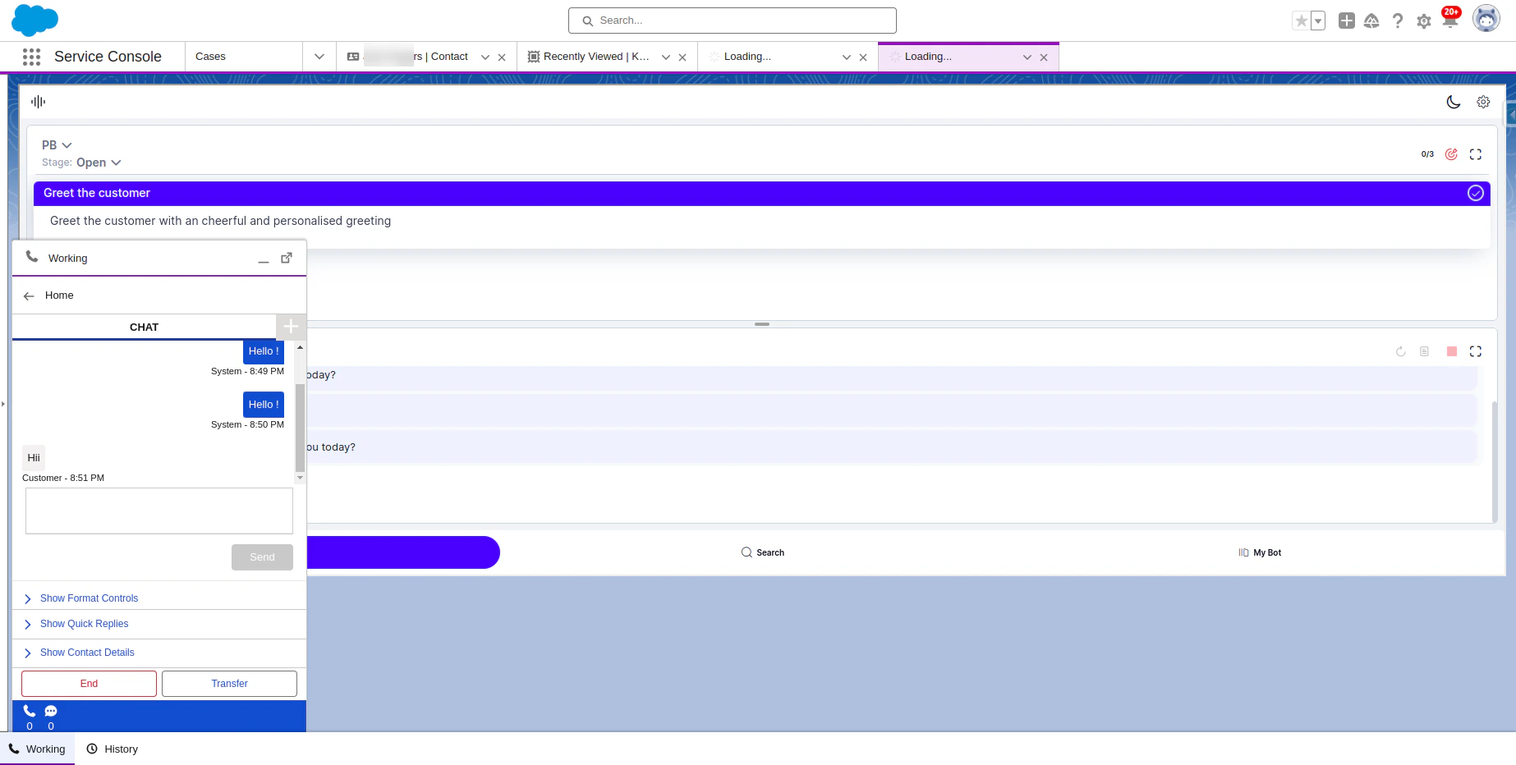Switch to the History tab
This screenshot has width=1516, height=765.
pos(112,749)
